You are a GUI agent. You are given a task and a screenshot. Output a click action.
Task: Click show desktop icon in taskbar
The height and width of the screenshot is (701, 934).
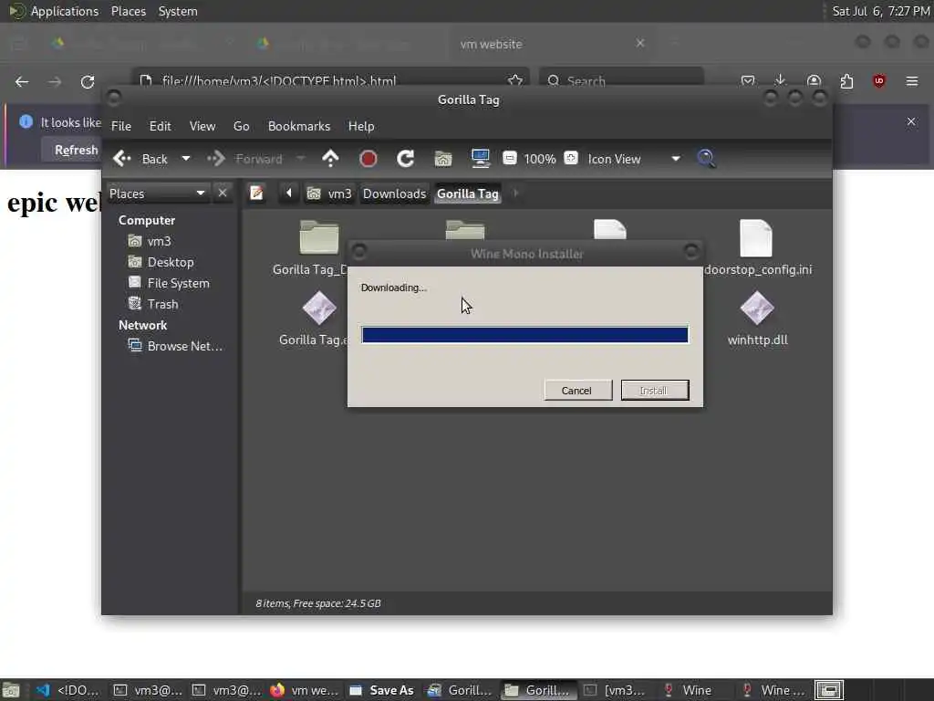11,690
